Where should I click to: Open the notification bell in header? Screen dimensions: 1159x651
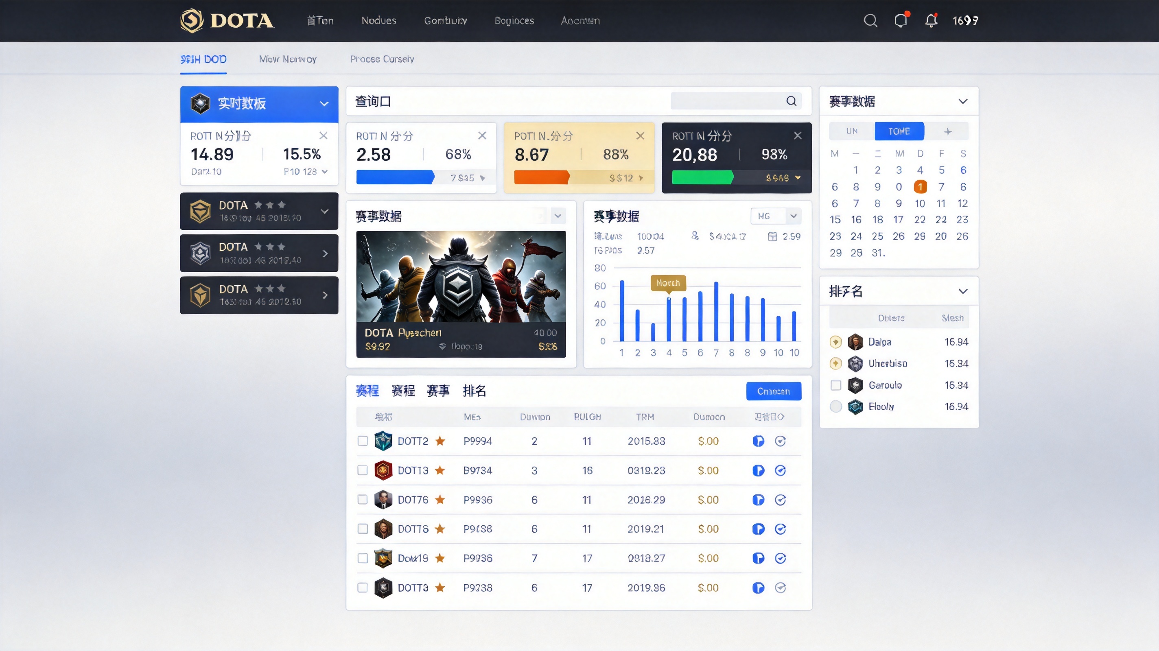(x=931, y=21)
